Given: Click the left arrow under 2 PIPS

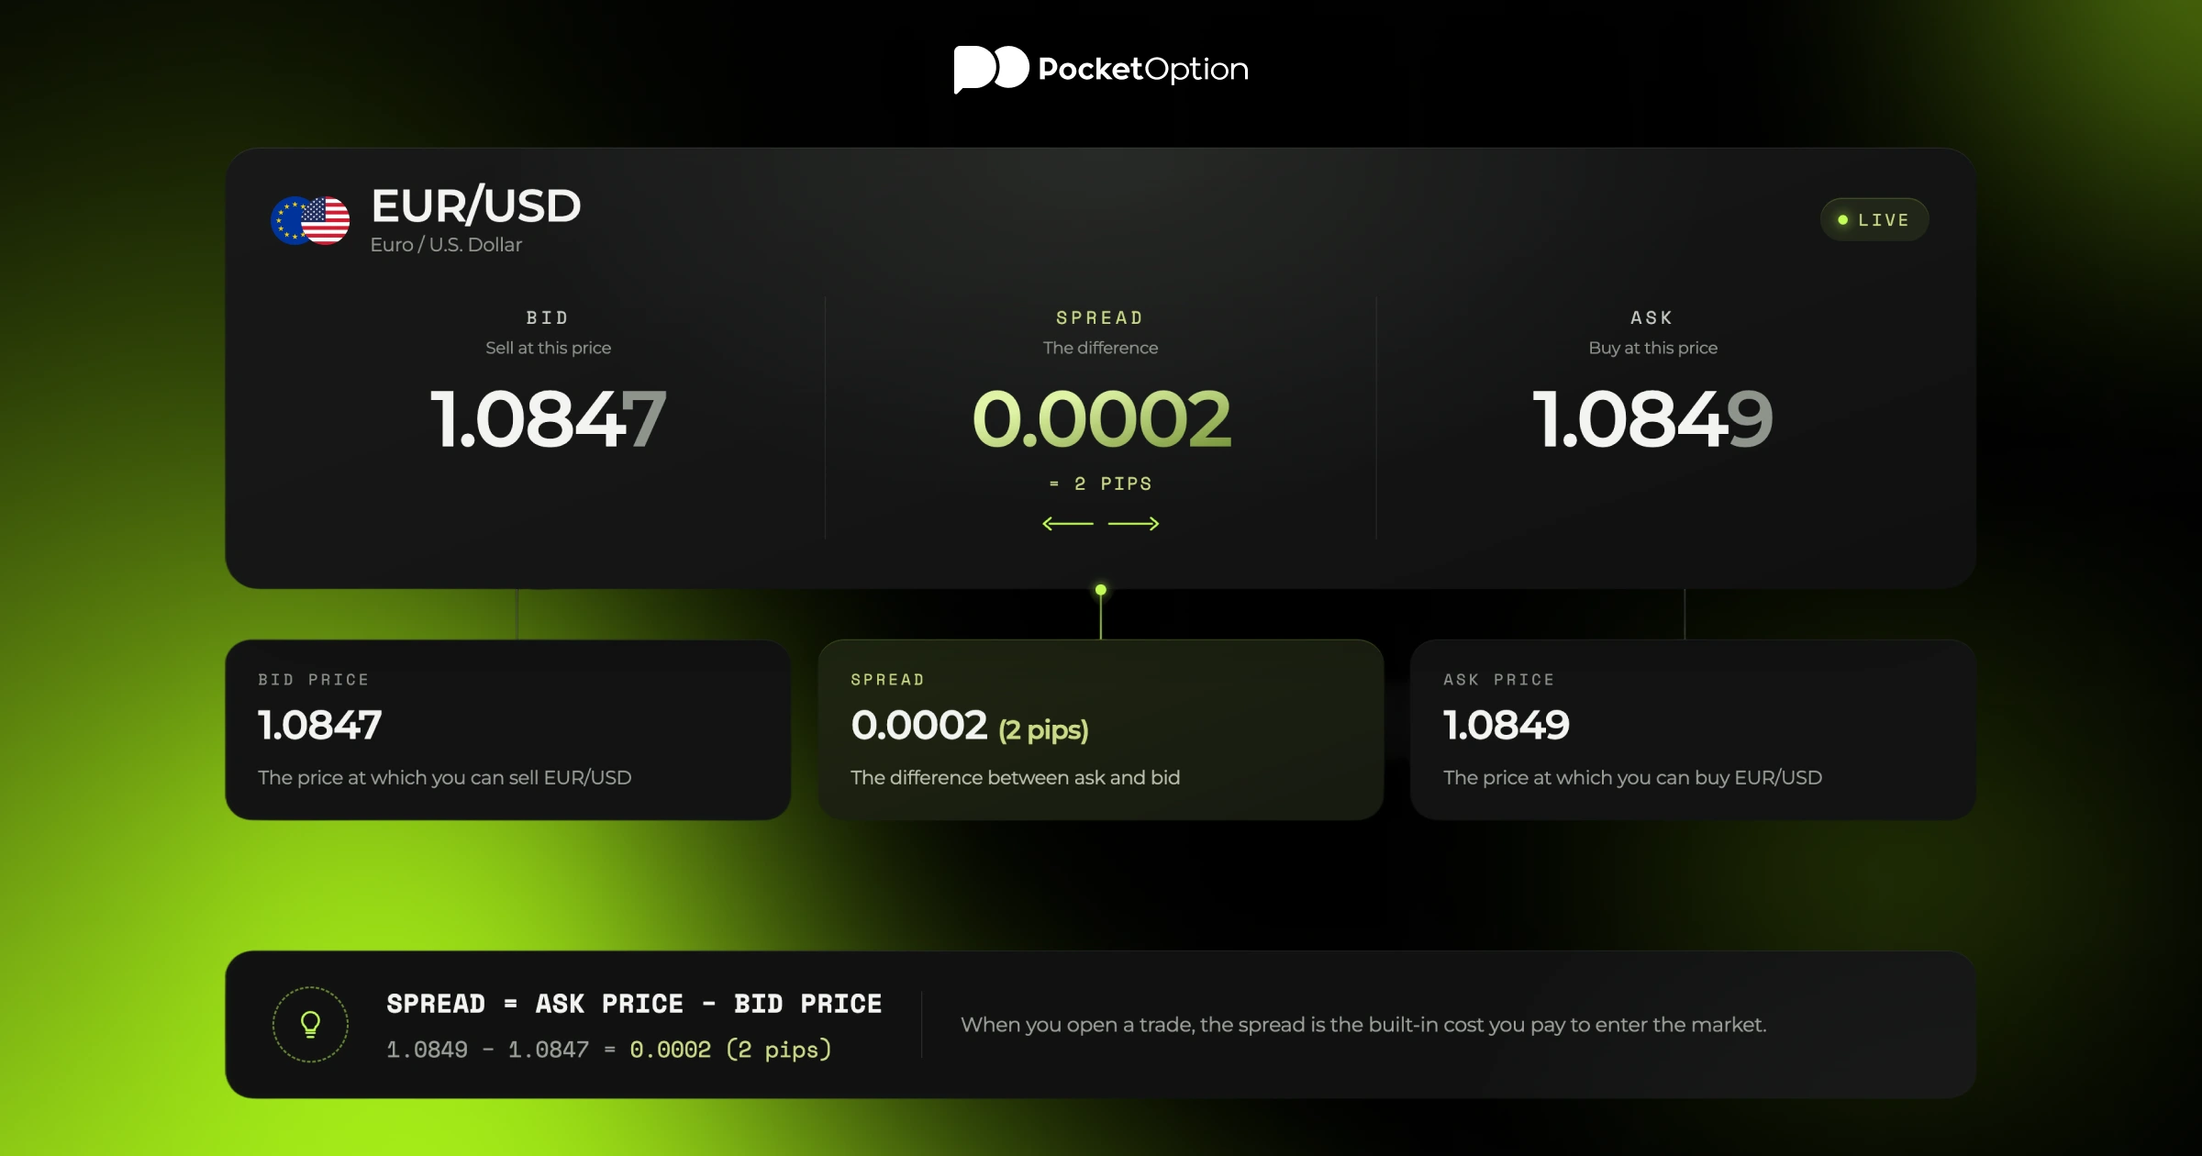Looking at the screenshot, I should click(x=1068, y=523).
